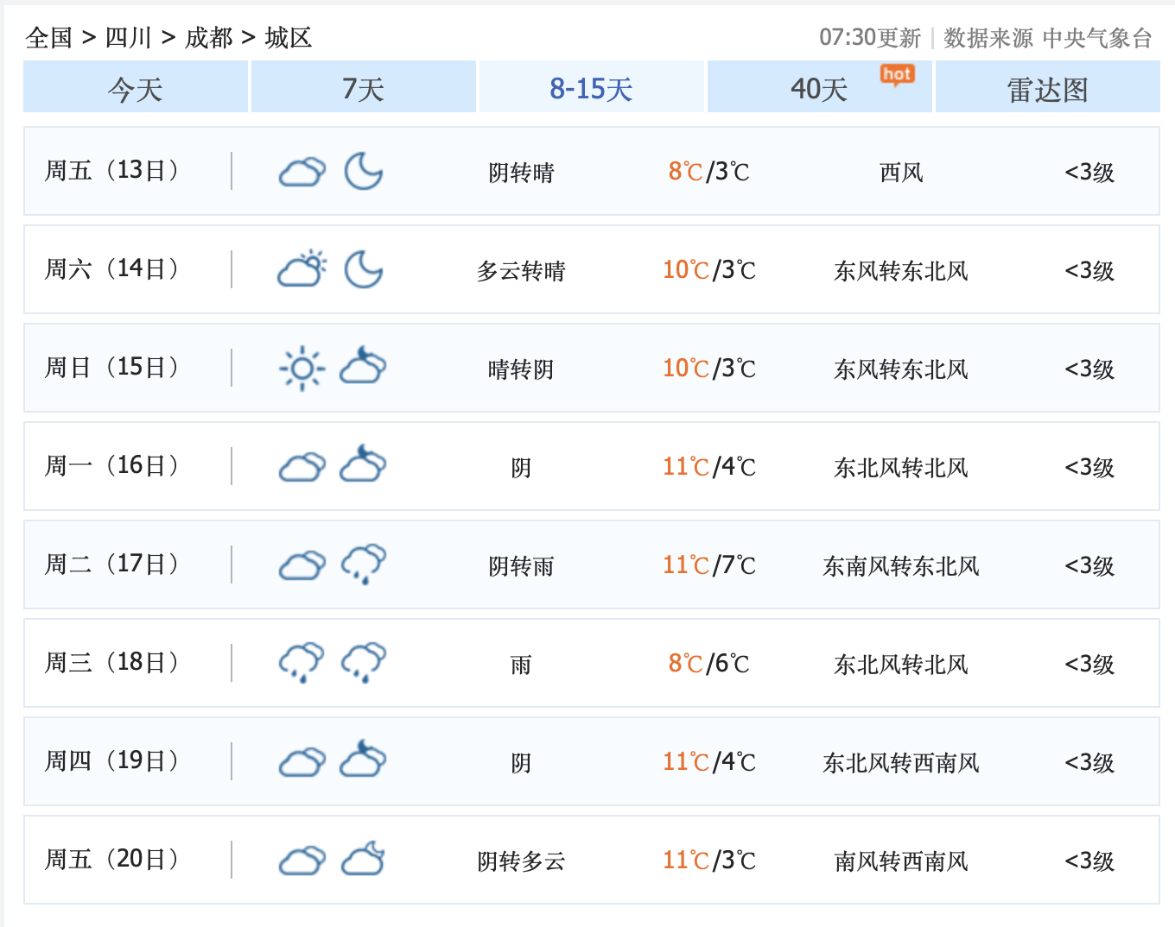Click rain night icon for 周三 18日
The height and width of the screenshot is (927, 1175).
[x=363, y=664]
